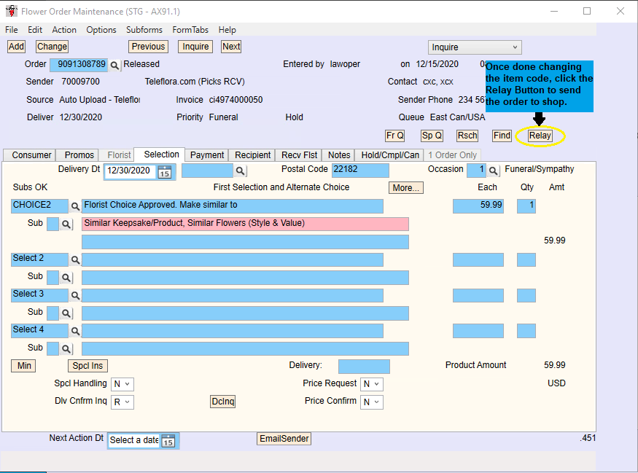Screen dimensions: 638x473
Task: Click the EmailSender button
Action: coord(284,439)
